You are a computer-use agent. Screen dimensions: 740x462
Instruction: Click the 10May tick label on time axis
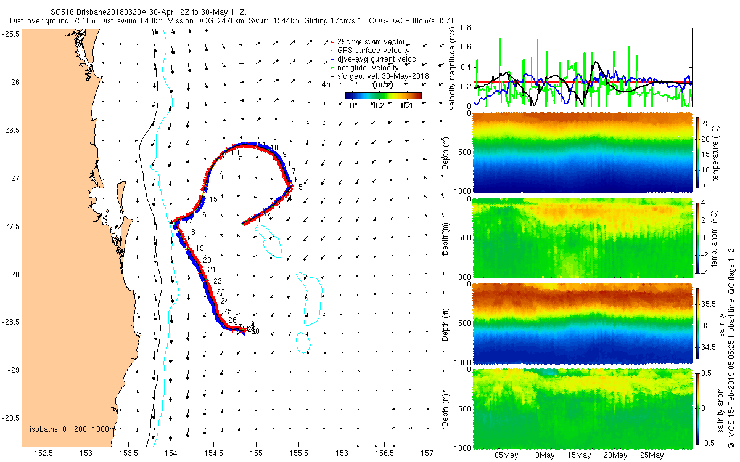coord(543,455)
